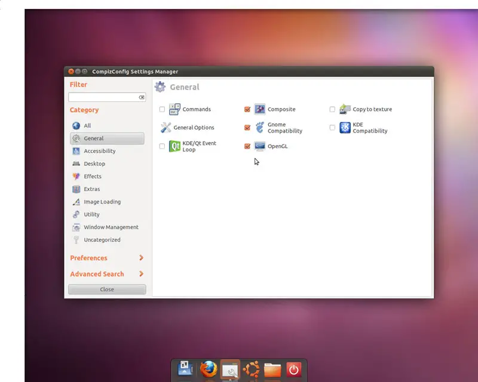
Task: Open the Gnome Compatibility foot icon
Action: pyautogui.click(x=260, y=127)
